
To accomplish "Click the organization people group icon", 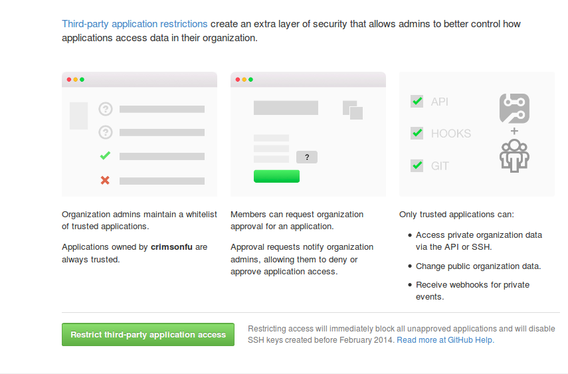I will tap(514, 156).
